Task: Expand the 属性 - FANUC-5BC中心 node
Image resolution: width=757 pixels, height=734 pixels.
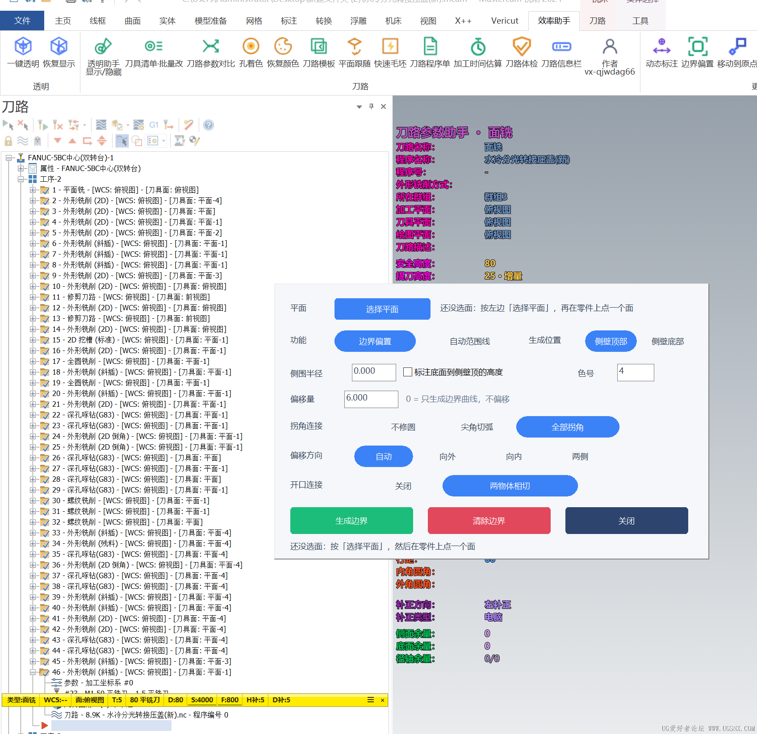Action: (x=21, y=168)
